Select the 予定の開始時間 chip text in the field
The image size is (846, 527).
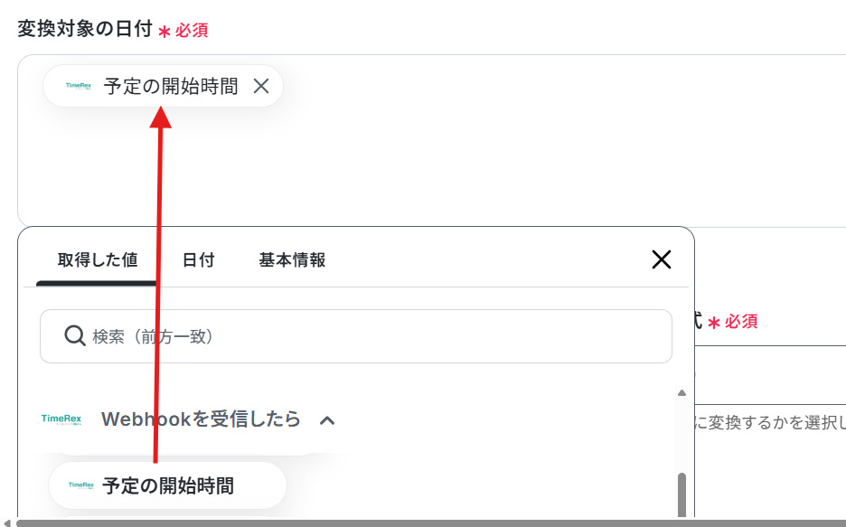[171, 86]
